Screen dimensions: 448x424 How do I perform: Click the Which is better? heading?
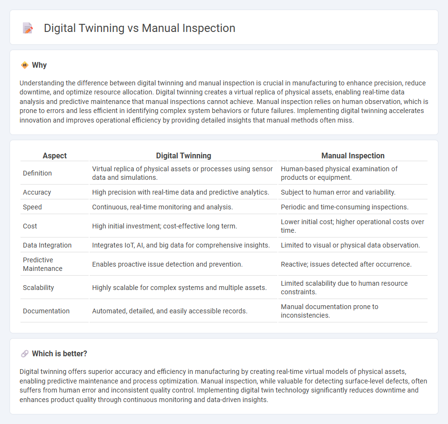click(60, 354)
